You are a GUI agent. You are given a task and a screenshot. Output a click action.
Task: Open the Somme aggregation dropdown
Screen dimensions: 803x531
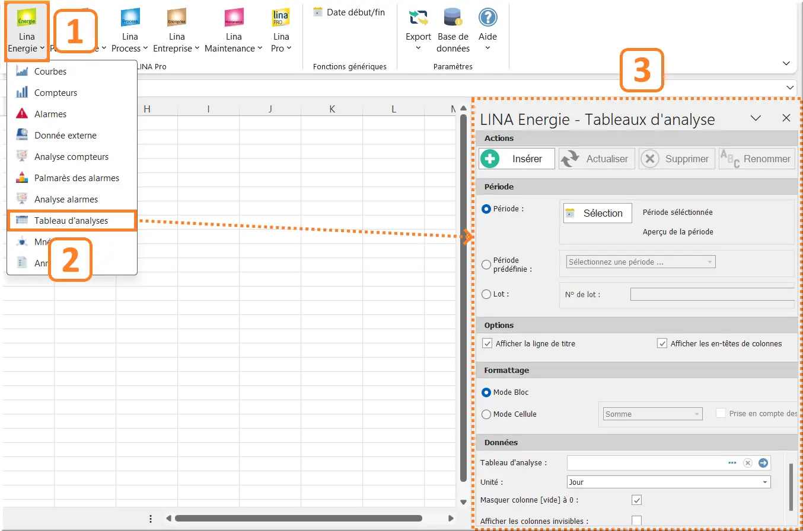click(x=652, y=414)
